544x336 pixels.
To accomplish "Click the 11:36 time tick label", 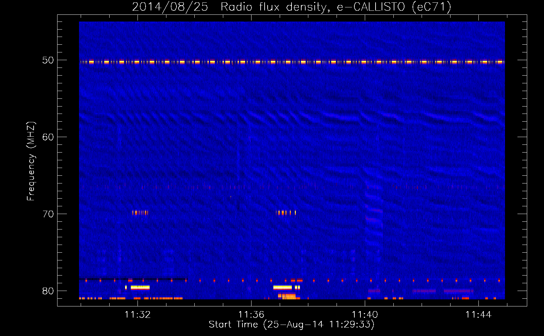I will click(x=251, y=314).
